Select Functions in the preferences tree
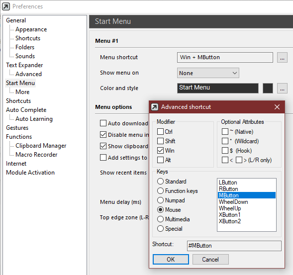Image resolution: width=293 pixels, height=275 pixels. click(19, 137)
